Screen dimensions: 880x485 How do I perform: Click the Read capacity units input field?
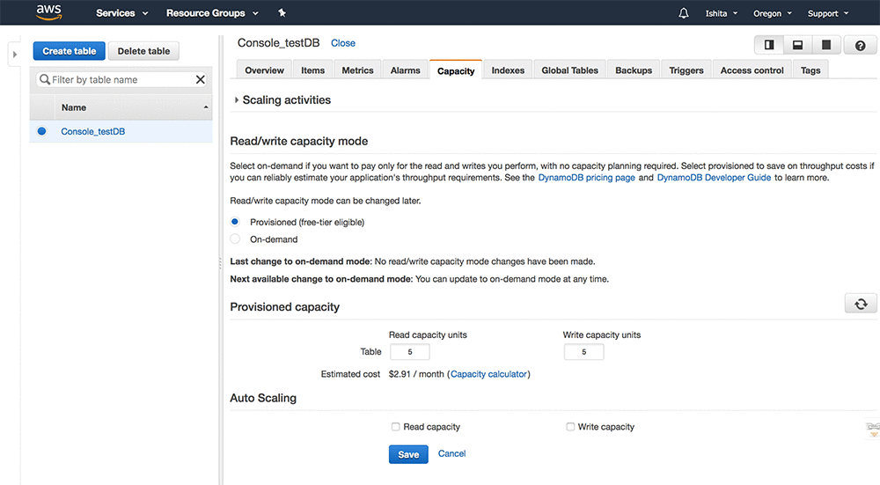tap(409, 352)
